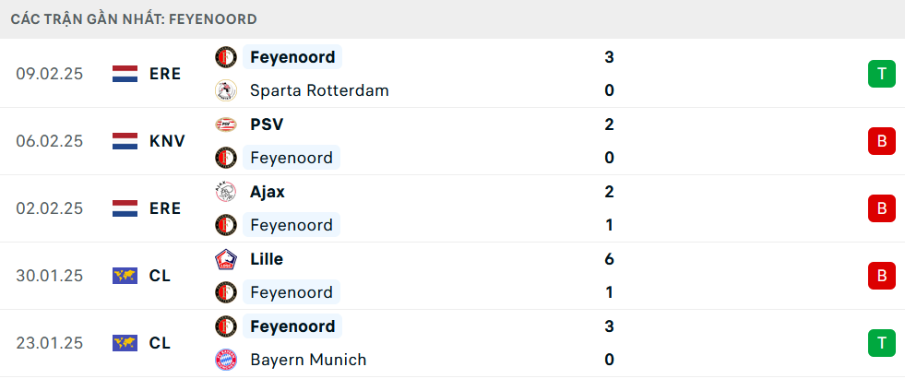Click the Bayern Munich club crest
Viewport: 905px width, 379px height.
(x=225, y=360)
